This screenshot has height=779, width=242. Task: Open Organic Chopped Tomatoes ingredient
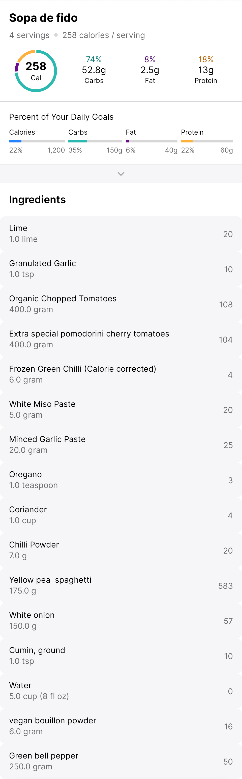(121, 304)
